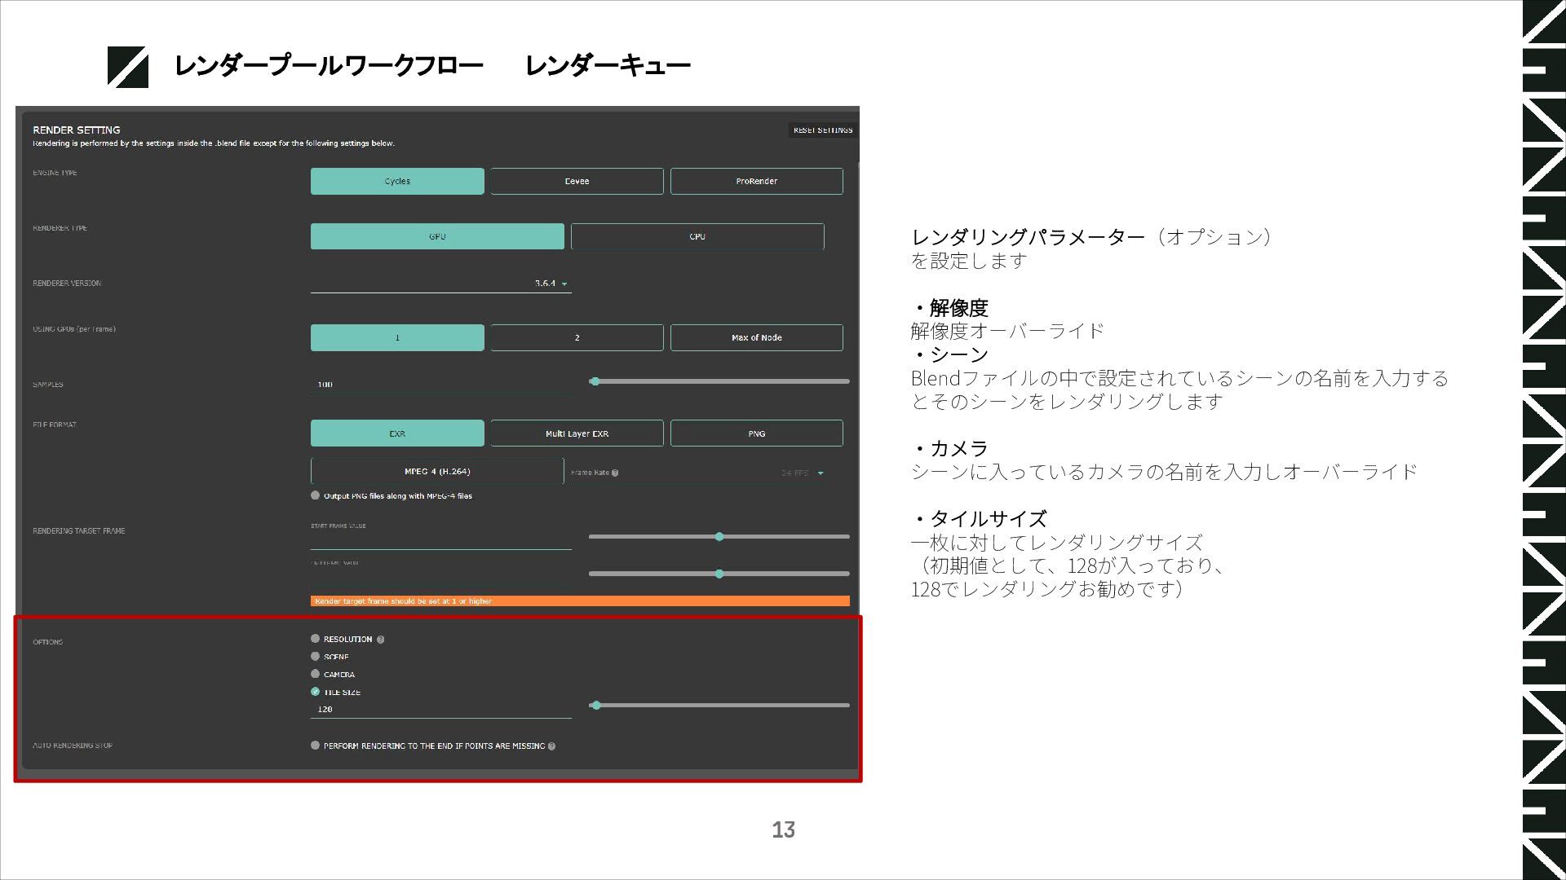Uncheck the TILE SIZE option

point(316,692)
